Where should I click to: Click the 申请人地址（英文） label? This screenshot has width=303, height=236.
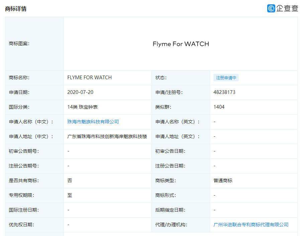click(177, 136)
